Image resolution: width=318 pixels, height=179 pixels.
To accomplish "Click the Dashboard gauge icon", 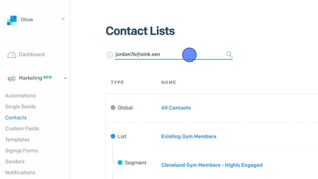I will tap(12, 55).
